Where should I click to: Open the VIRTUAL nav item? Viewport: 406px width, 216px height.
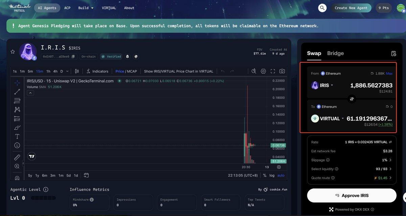point(109,8)
